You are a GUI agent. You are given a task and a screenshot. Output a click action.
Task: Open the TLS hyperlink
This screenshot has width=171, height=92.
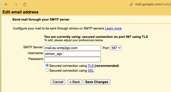tap(91, 66)
